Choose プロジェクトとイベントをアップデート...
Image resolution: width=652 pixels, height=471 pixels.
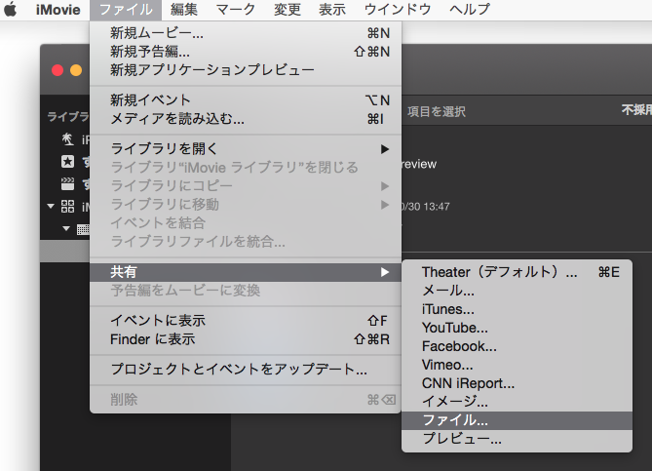coord(246,369)
